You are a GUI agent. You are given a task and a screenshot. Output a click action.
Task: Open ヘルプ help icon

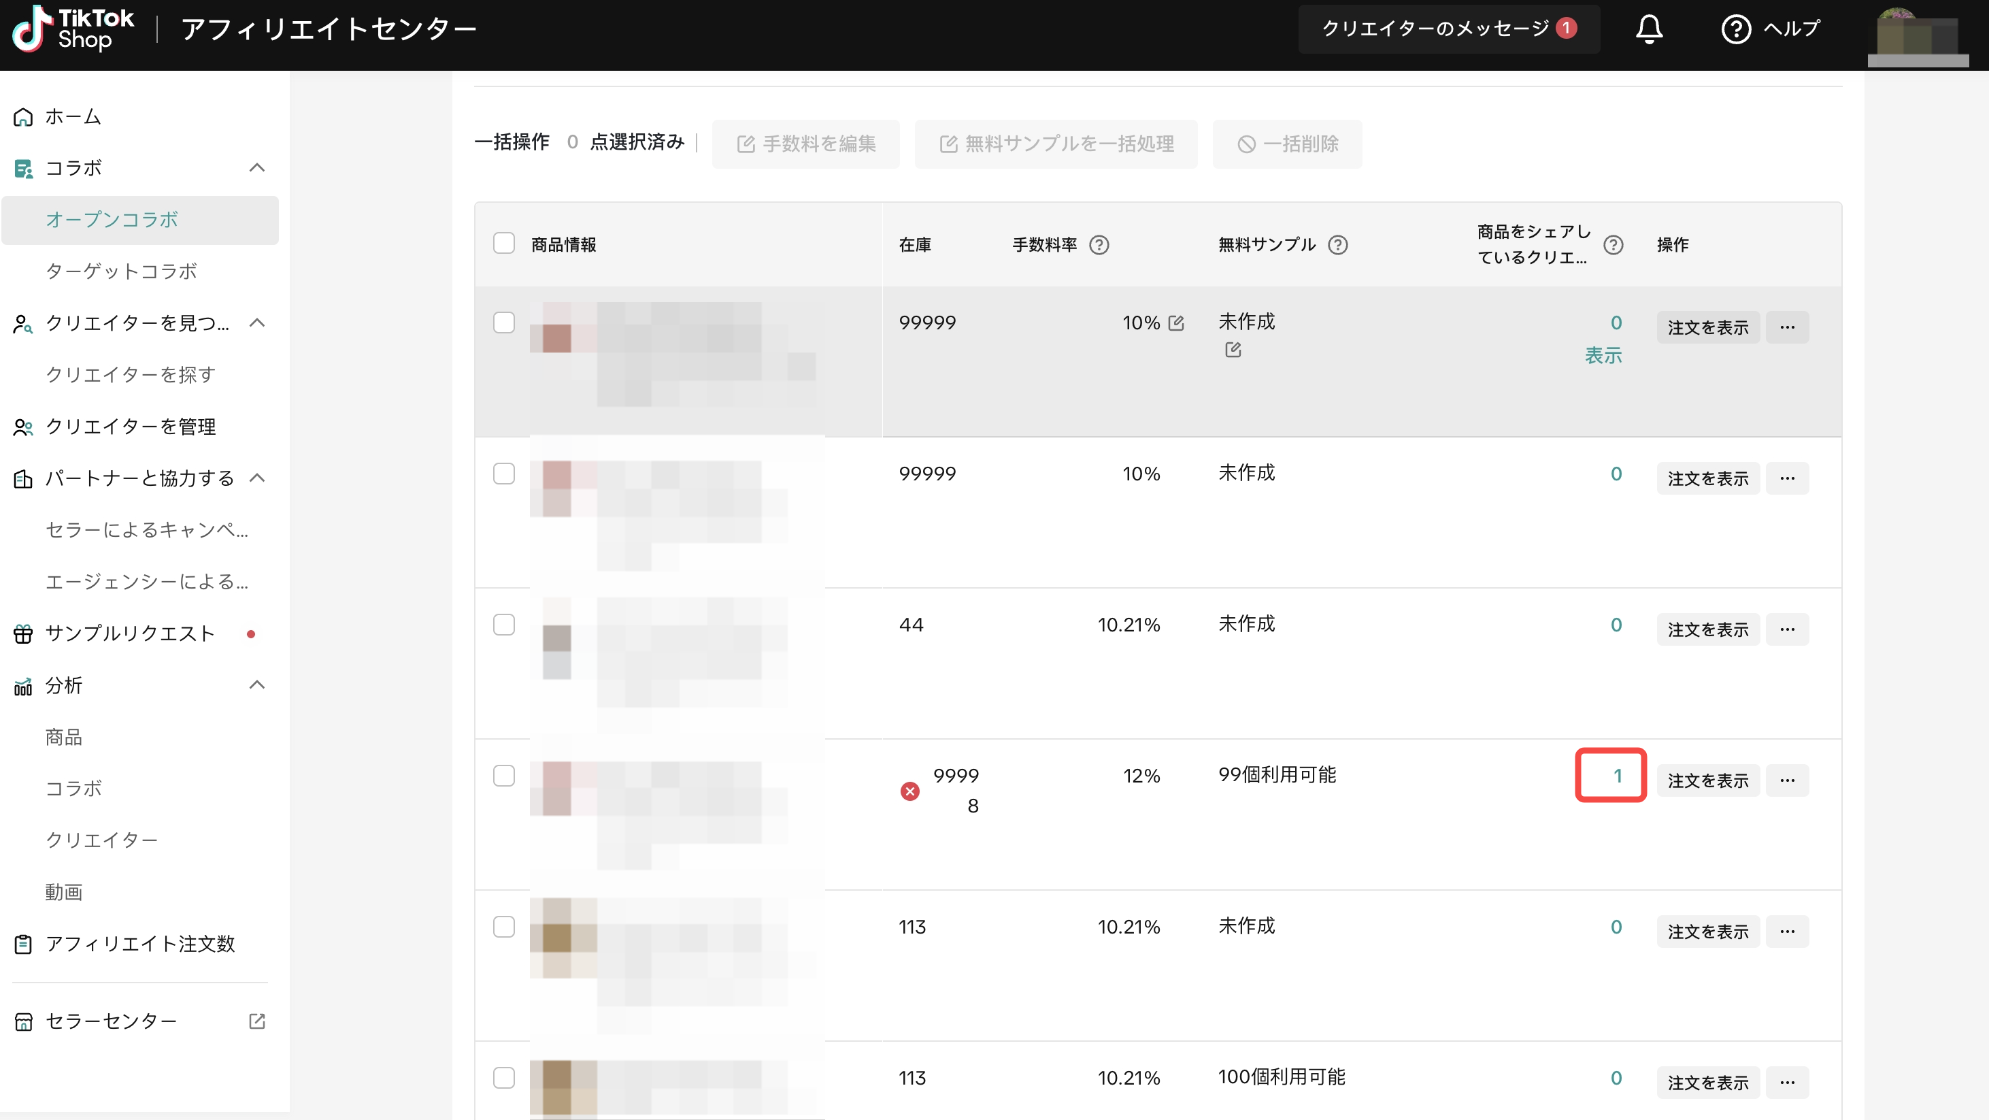(x=1736, y=29)
